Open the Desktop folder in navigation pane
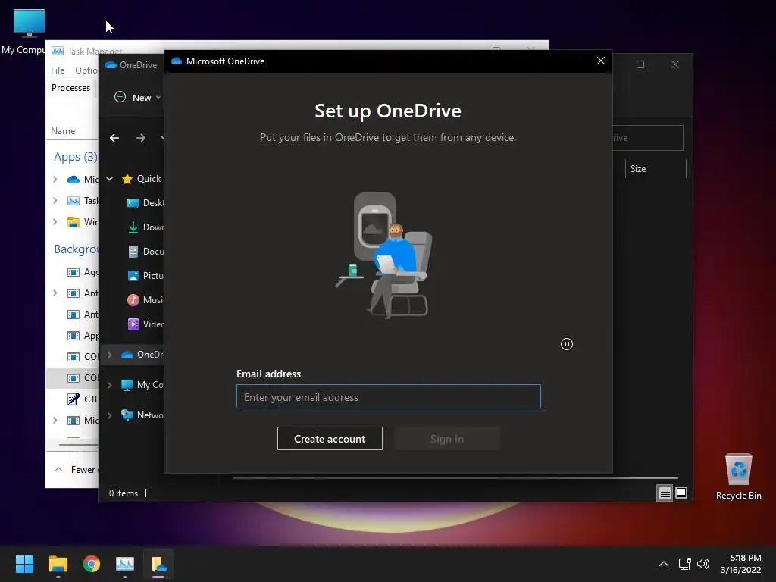This screenshot has height=582, width=776. point(145,203)
